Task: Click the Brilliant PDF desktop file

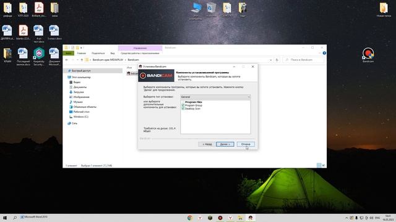Action: [39, 10]
